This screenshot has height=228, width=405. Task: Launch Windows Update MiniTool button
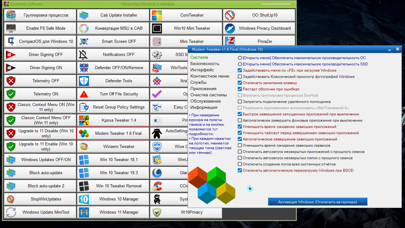pos(40,212)
